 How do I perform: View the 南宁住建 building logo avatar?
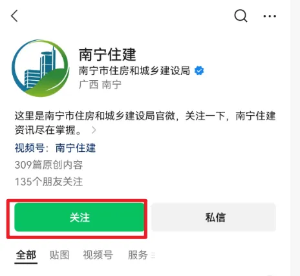[x=41, y=68]
